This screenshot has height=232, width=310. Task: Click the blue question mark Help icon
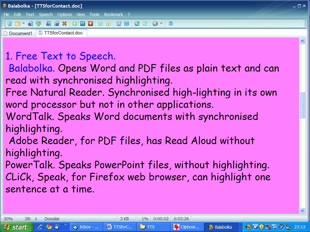(x=171, y=24)
